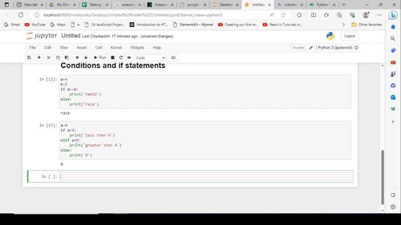Open Bing Copilot sidebar icon
The width and height of the screenshot is (401, 225).
coord(393,15)
